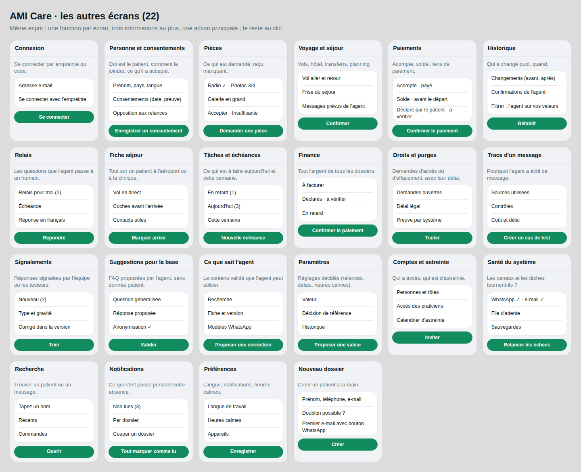Open Modèles WhatsApp row

tap(243, 327)
